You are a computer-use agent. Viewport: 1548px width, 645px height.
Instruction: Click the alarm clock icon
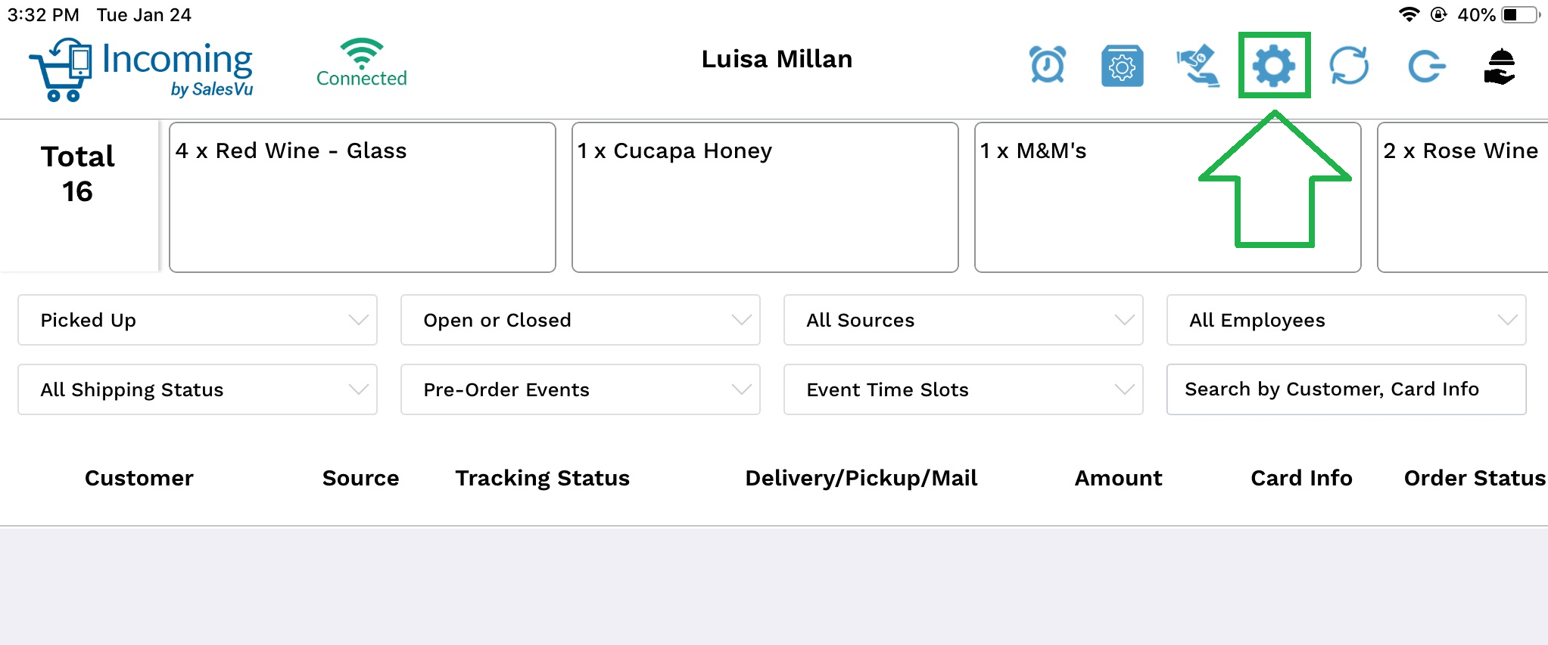pyautogui.click(x=1048, y=65)
